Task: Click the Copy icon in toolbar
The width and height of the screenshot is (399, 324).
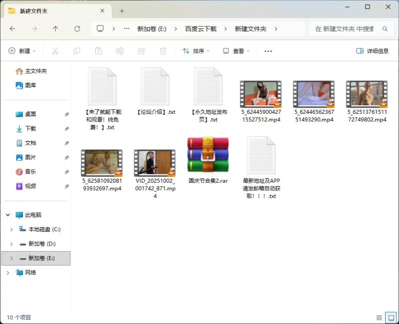Action: [77, 51]
